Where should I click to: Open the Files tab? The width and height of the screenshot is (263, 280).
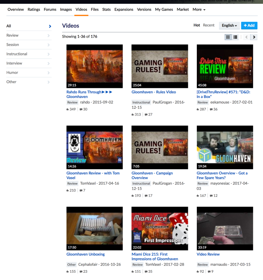click(x=95, y=9)
